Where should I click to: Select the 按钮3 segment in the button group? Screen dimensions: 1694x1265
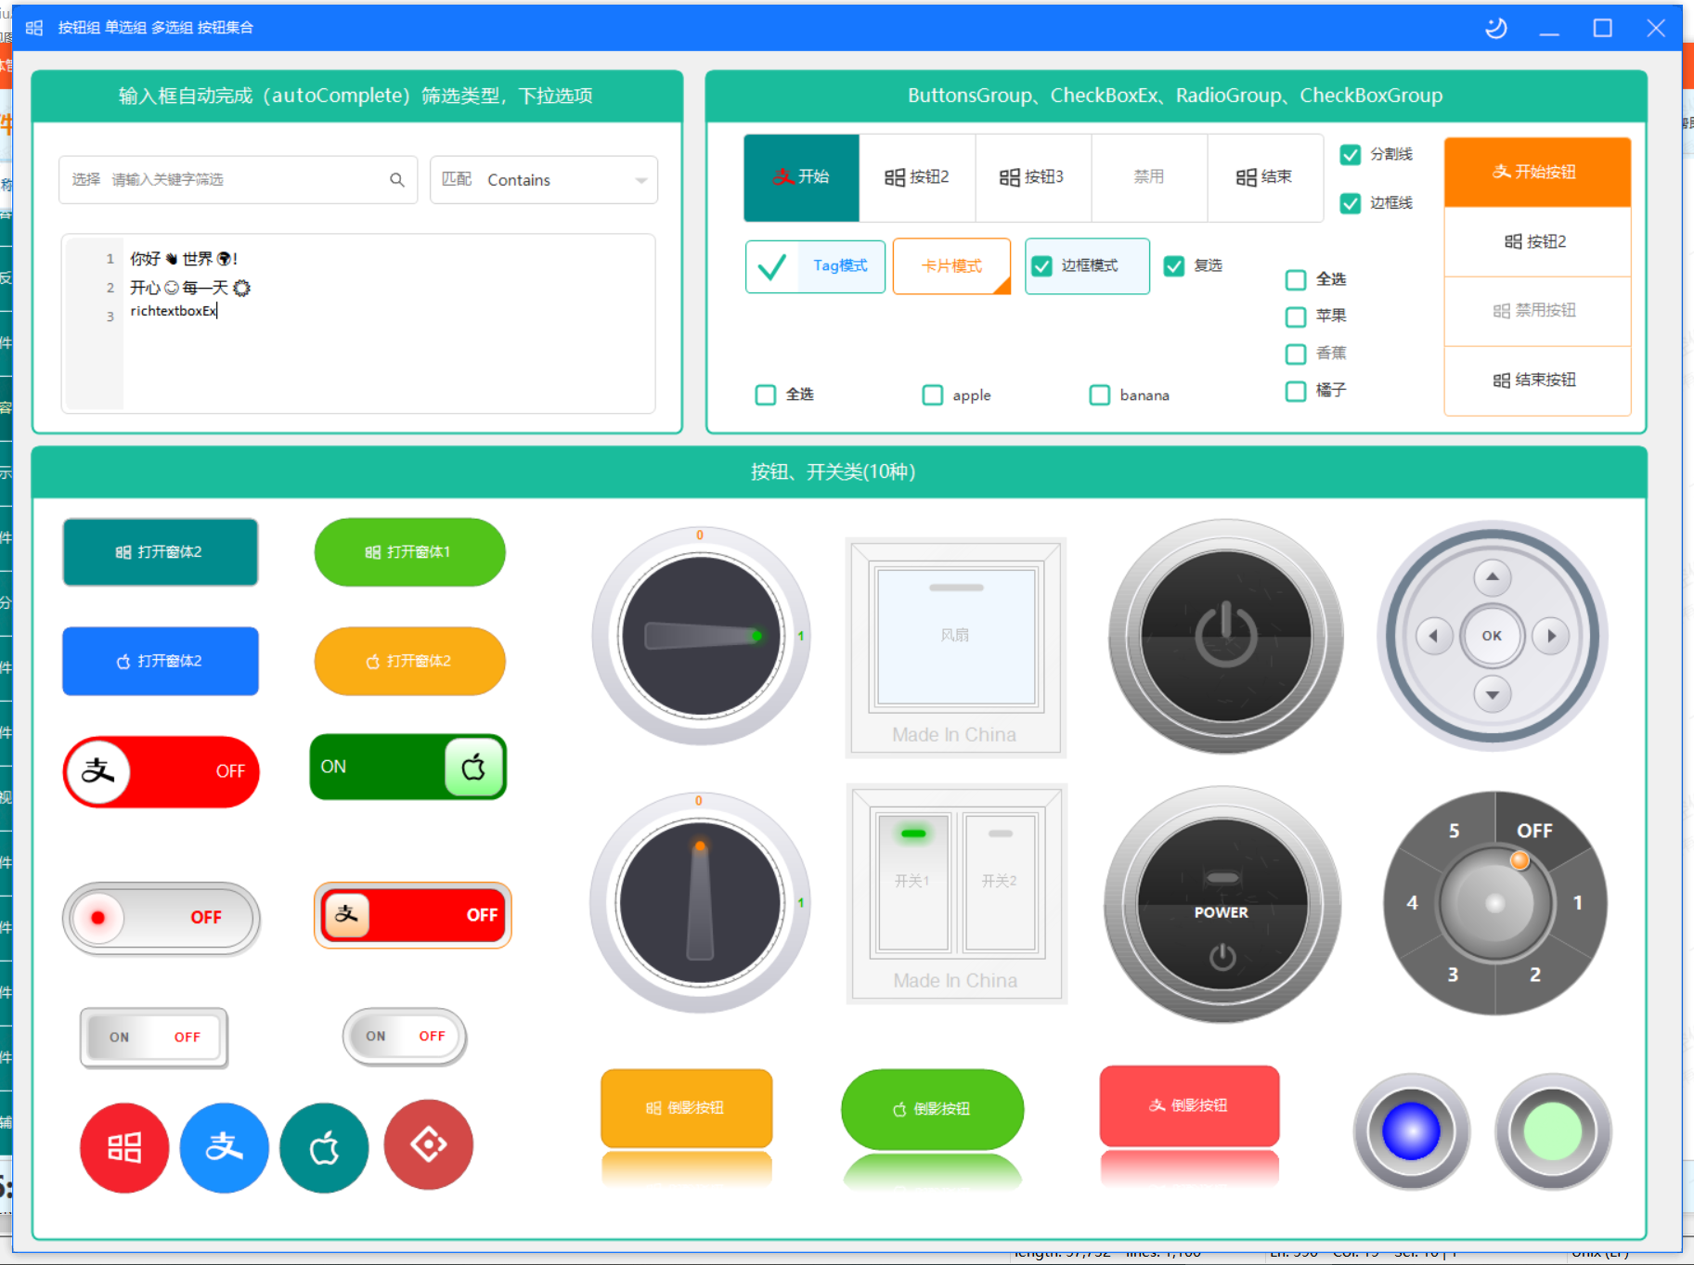(1032, 177)
